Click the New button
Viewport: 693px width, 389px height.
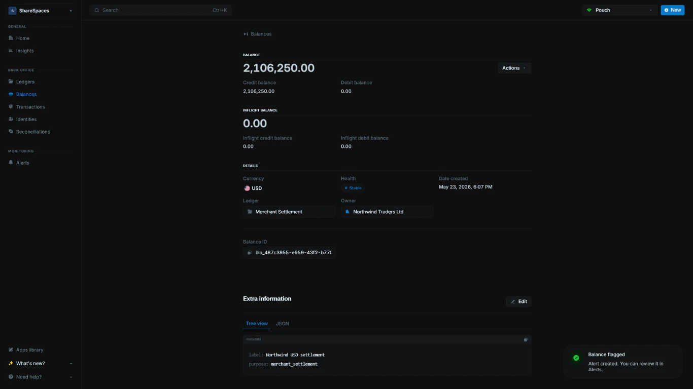pyautogui.click(x=672, y=10)
